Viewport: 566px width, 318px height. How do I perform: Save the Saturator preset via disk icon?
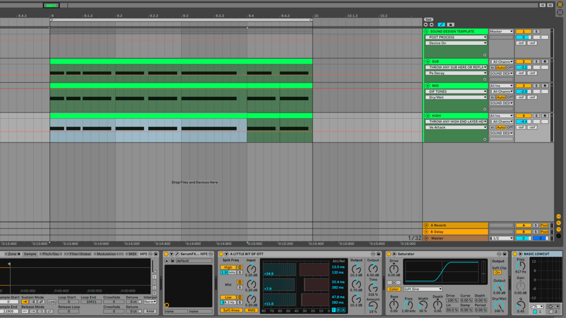point(505,254)
